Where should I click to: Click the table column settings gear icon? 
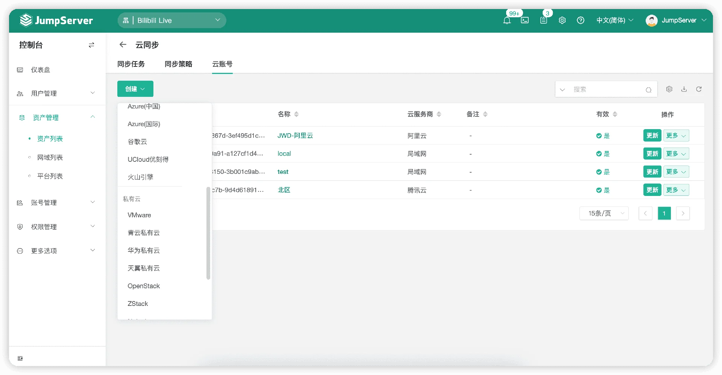coord(669,89)
